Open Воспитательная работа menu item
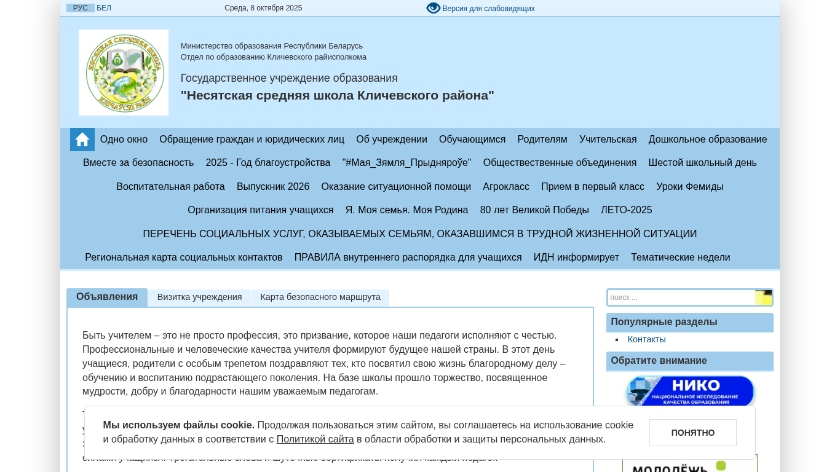Image resolution: width=840 pixels, height=472 pixels. (x=171, y=187)
